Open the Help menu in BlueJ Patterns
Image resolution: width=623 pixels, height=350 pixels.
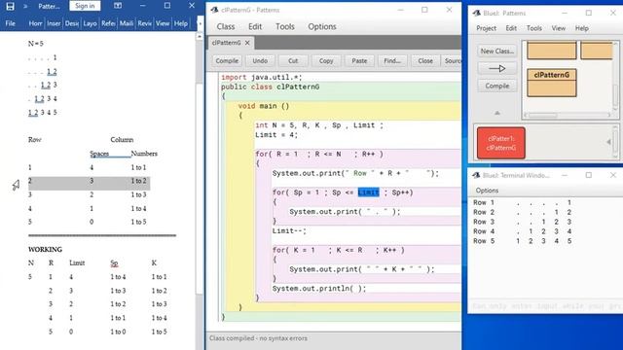pos(582,28)
